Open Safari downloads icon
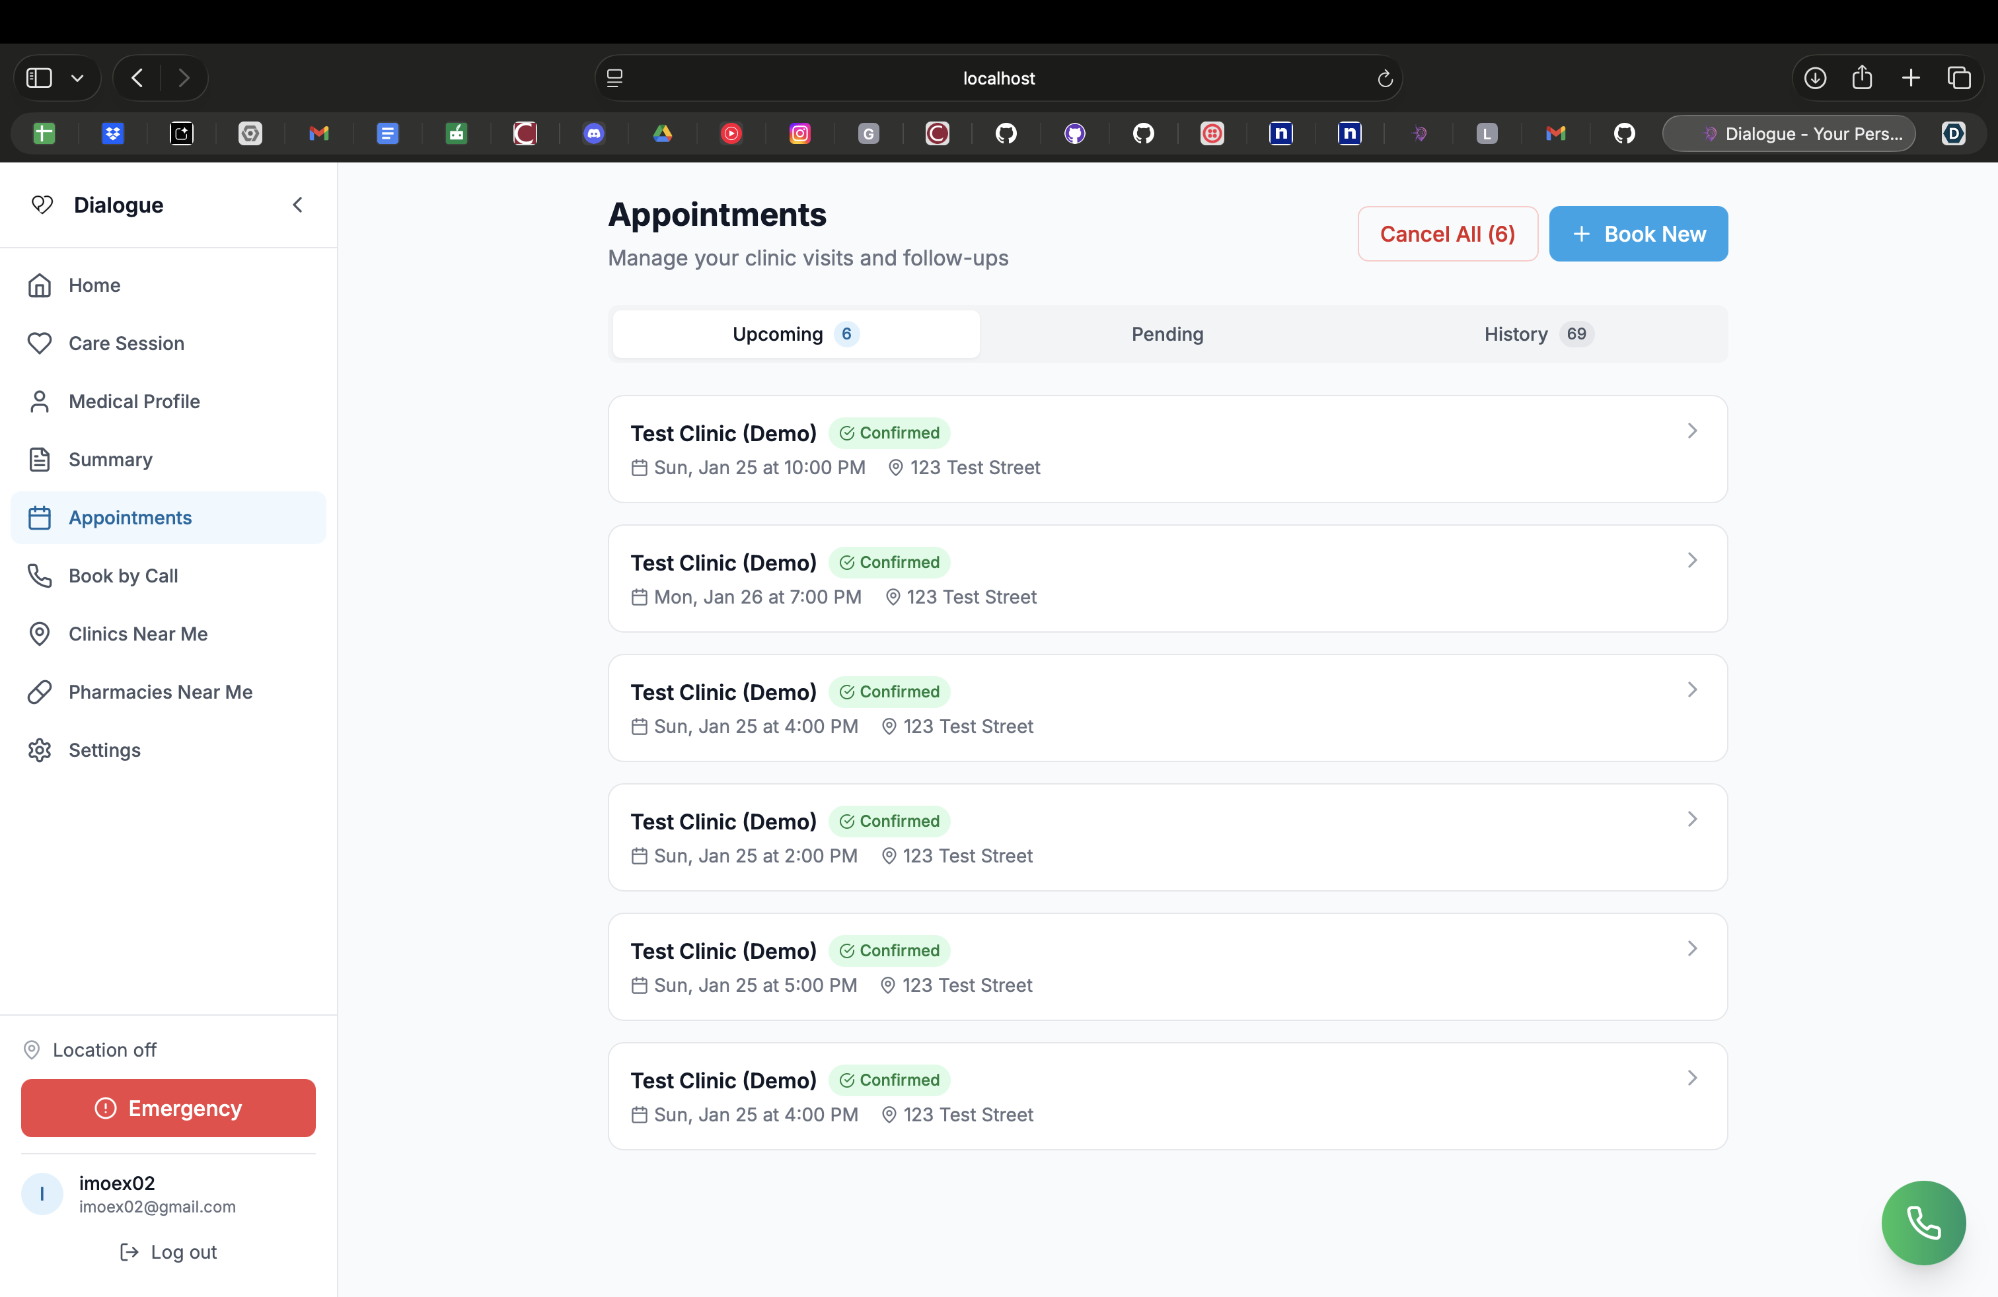The height and width of the screenshot is (1297, 1998). 1814,78
